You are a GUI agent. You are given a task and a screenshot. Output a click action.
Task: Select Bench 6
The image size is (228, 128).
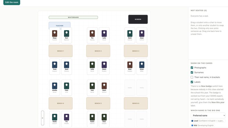pos(136,103)
